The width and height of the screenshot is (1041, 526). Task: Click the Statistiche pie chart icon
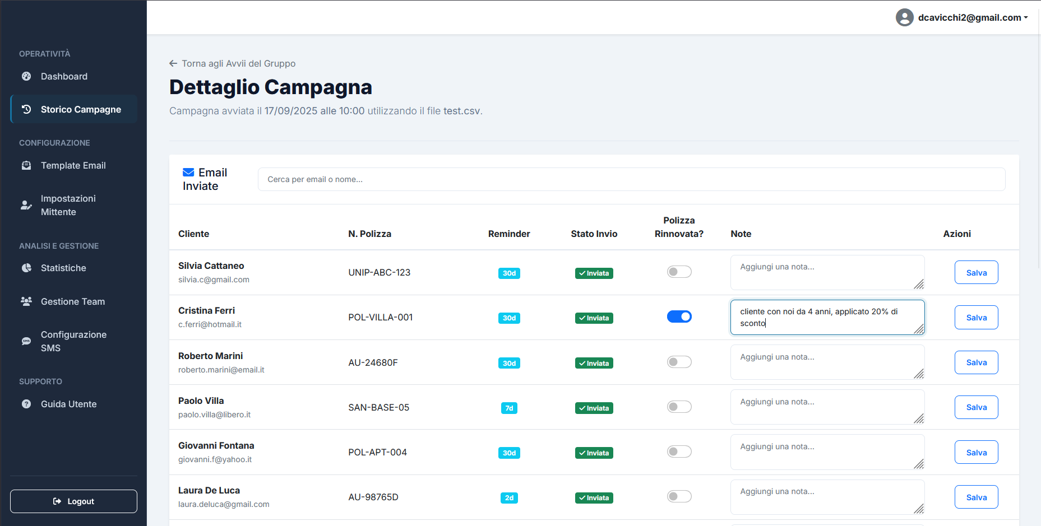[26, 268]
